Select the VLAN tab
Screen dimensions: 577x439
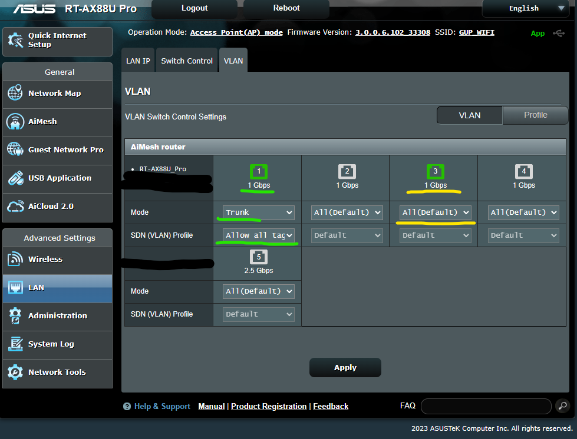pos(233,61)
